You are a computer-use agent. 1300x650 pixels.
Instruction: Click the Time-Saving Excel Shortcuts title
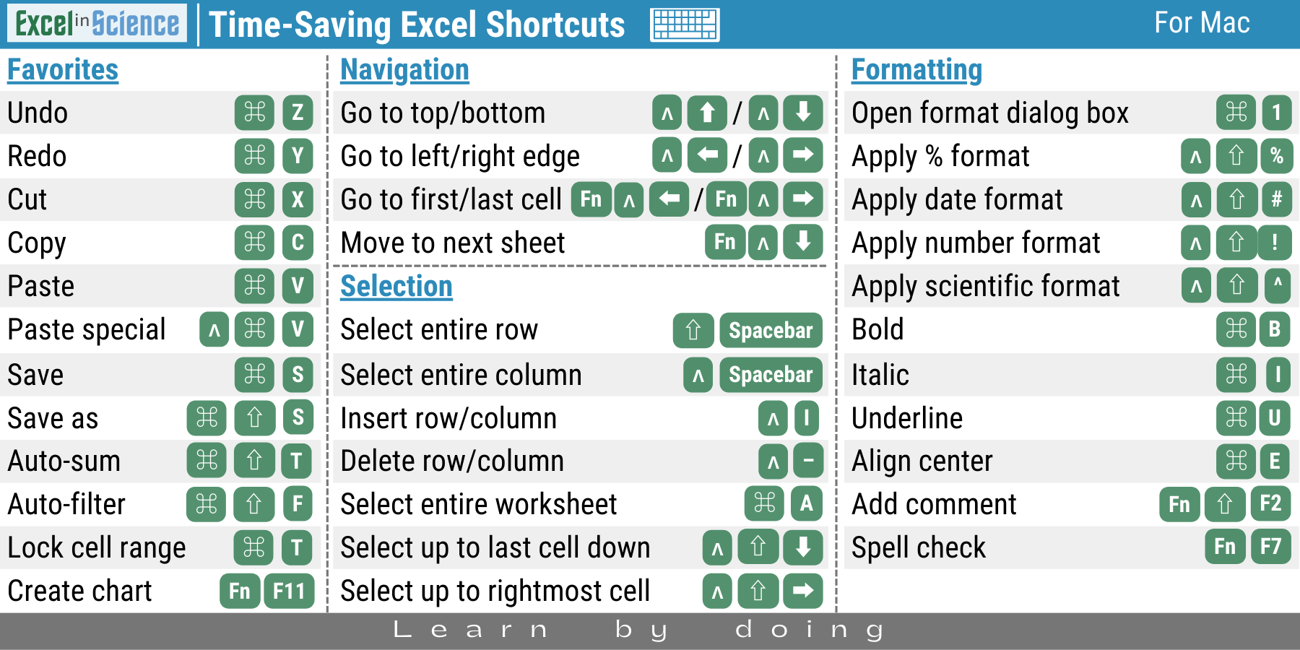point(417,25)
